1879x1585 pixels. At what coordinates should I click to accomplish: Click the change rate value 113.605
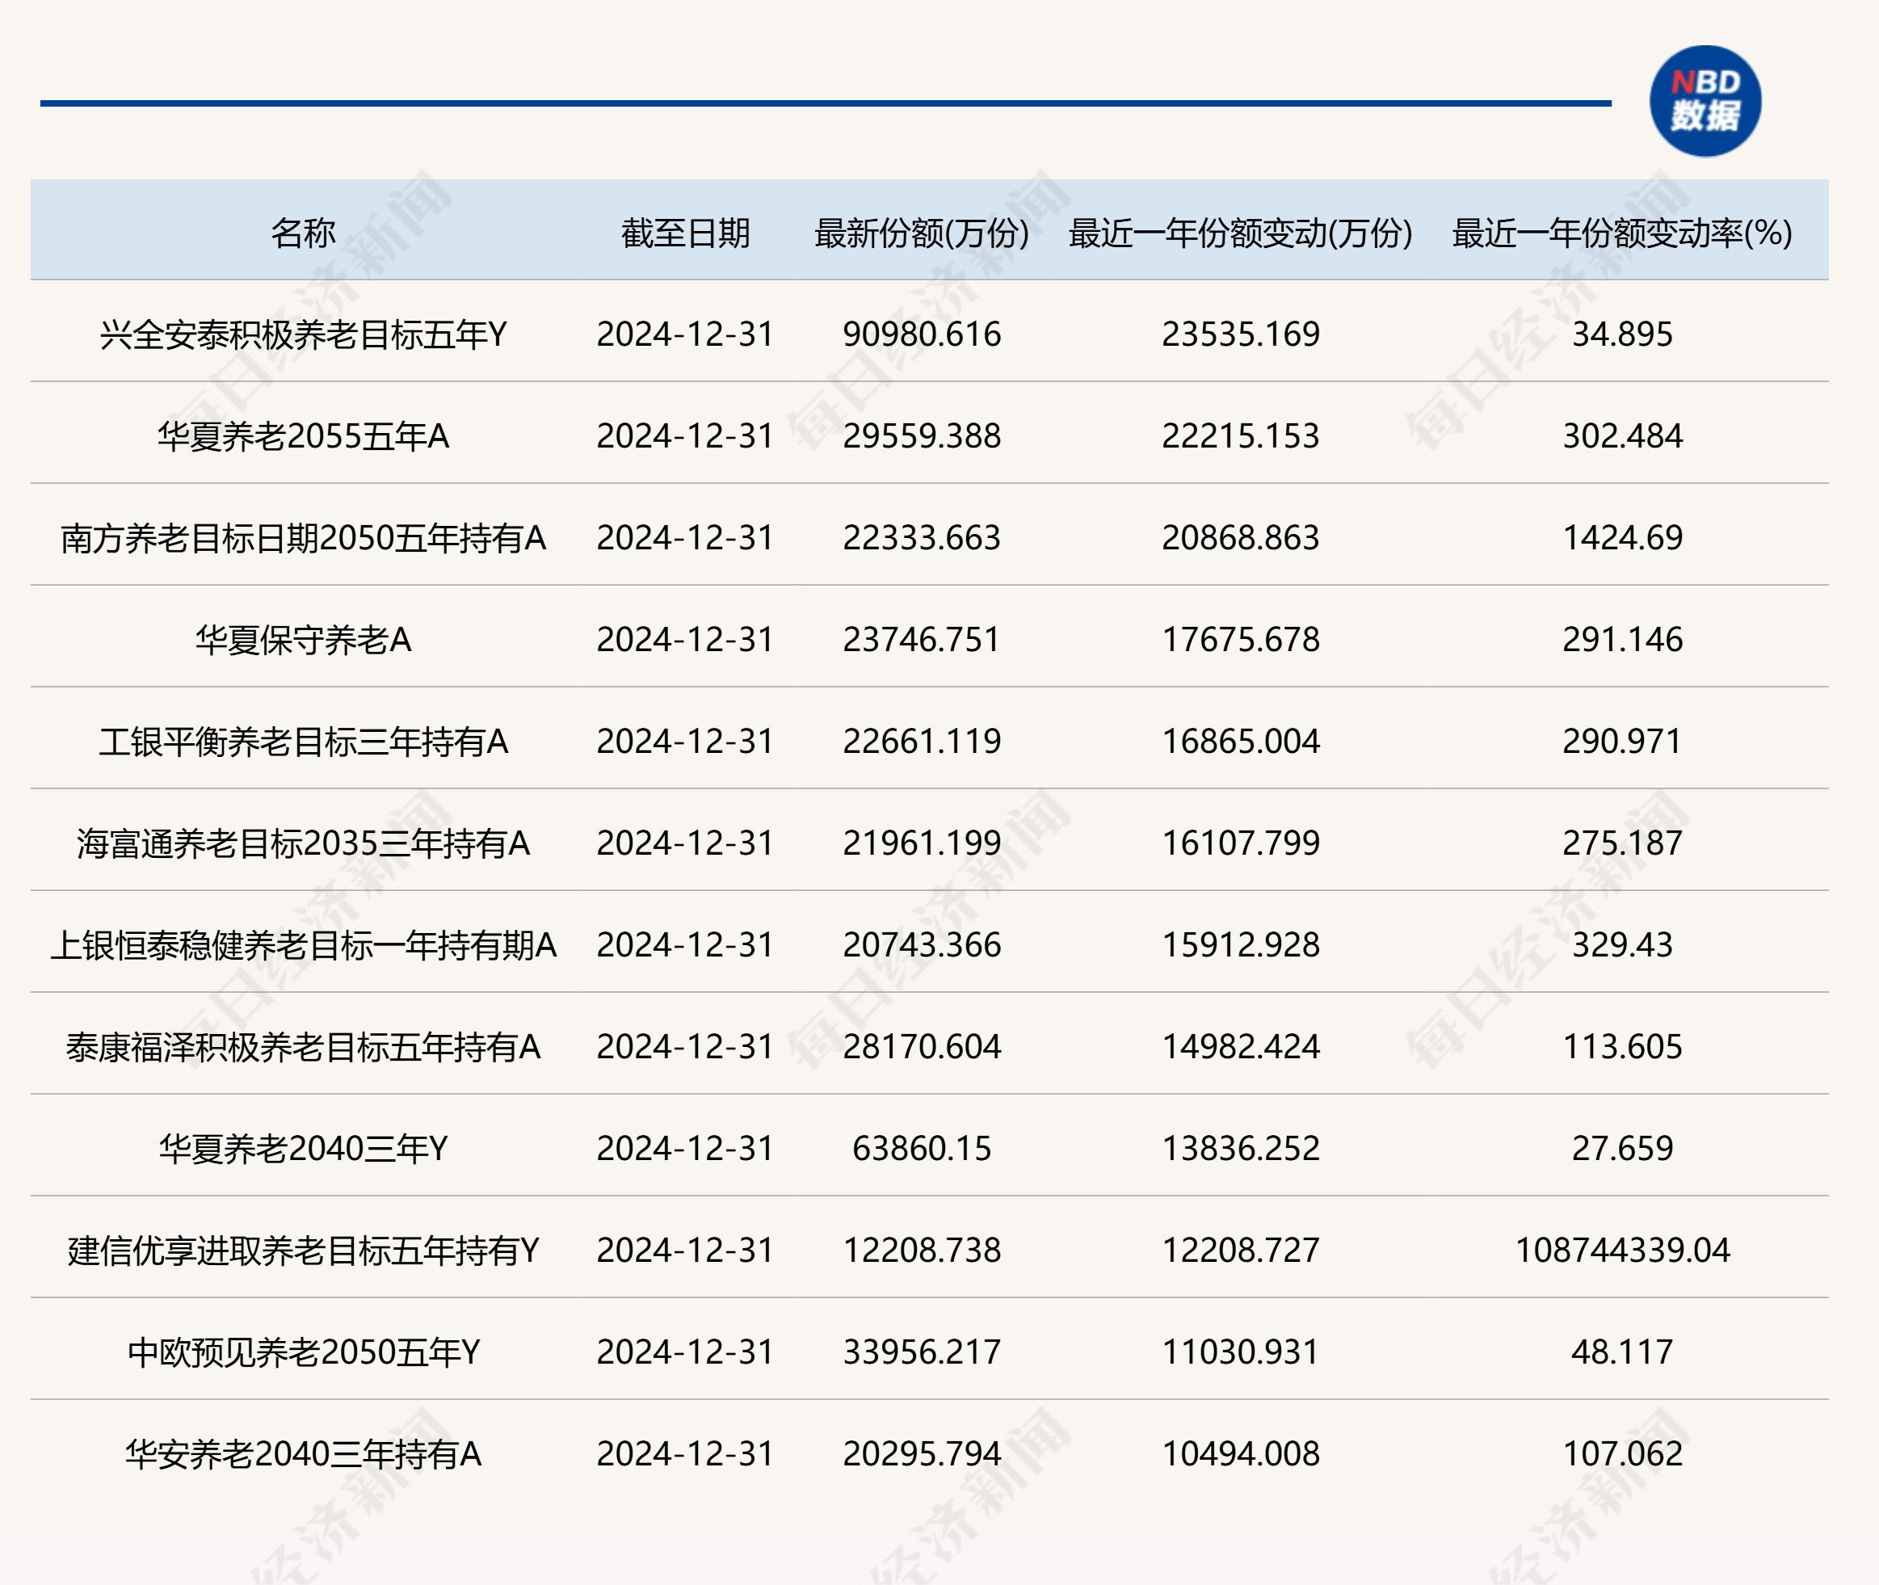pyautogui.click(x=1622, y=1047)
